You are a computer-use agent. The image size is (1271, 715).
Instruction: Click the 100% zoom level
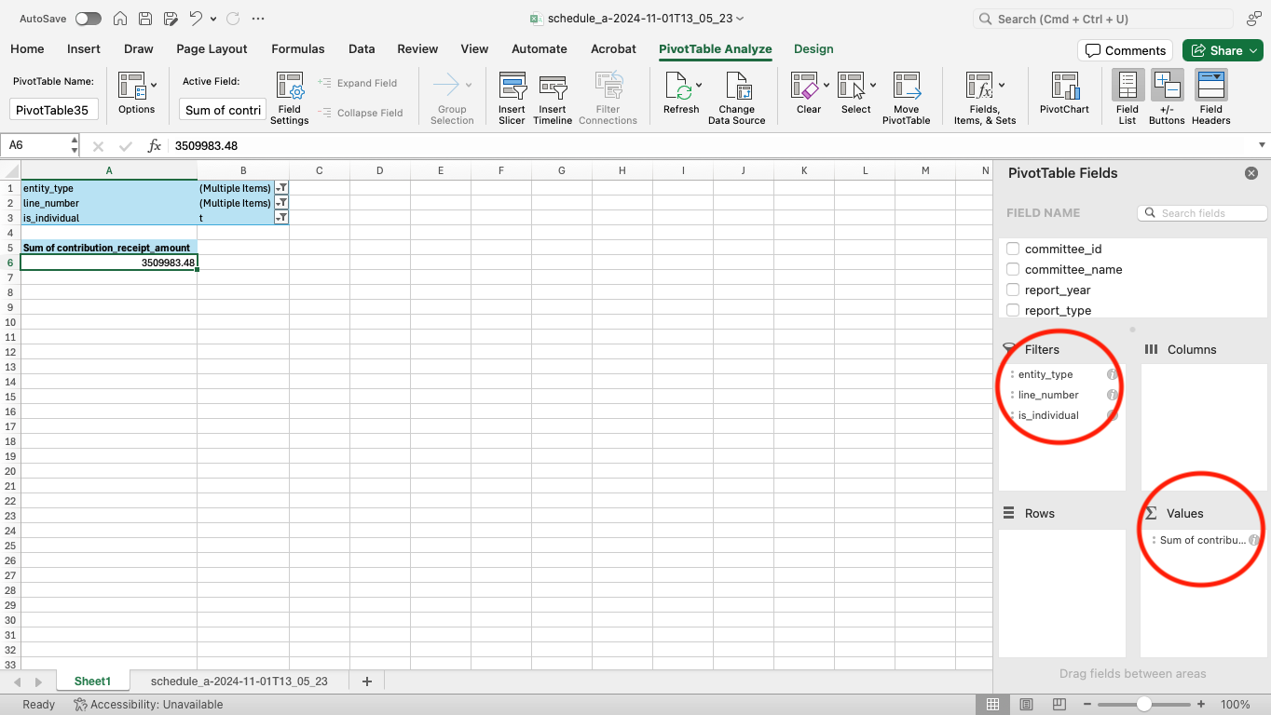(1235, 705)
